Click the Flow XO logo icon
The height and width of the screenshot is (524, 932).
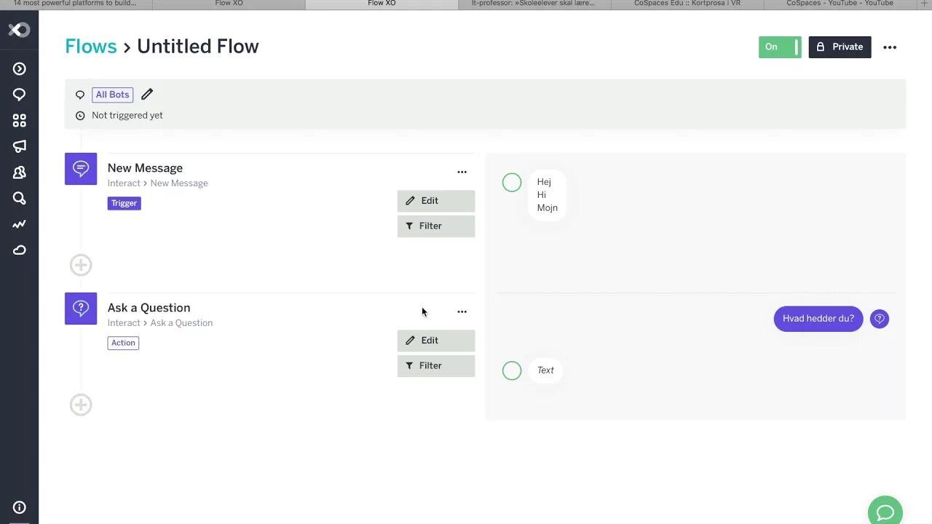point(19,30)
